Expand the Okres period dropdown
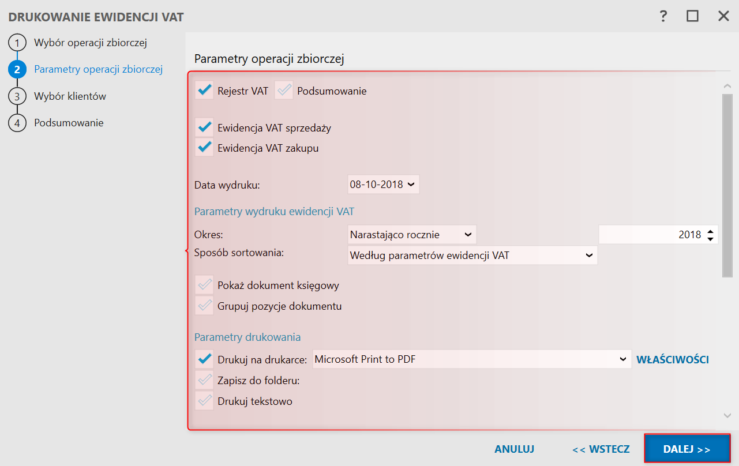The image size is (739, 466). (x=468, y=235)
